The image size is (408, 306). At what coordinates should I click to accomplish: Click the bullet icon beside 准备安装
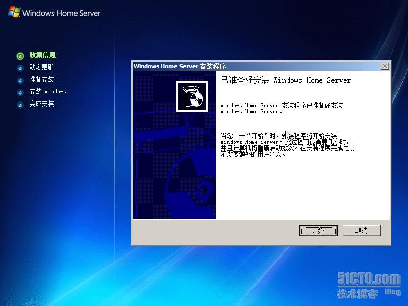(20, 81)
